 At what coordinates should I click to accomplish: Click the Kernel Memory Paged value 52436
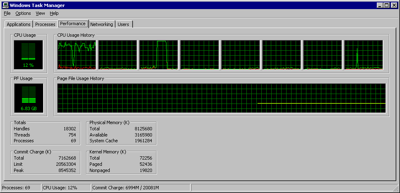click(x=146, y=164)
